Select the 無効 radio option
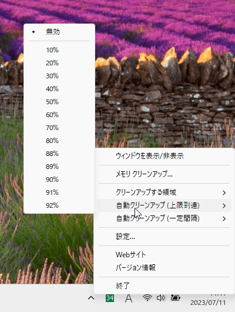Image resolution: width=235 pixels, height=312 pixels. click(59, 32)
